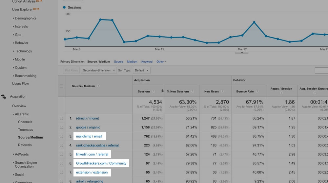328x183 pixels.
Task: Sort by the Bounce Rate column header
Action: pos(245,91)
